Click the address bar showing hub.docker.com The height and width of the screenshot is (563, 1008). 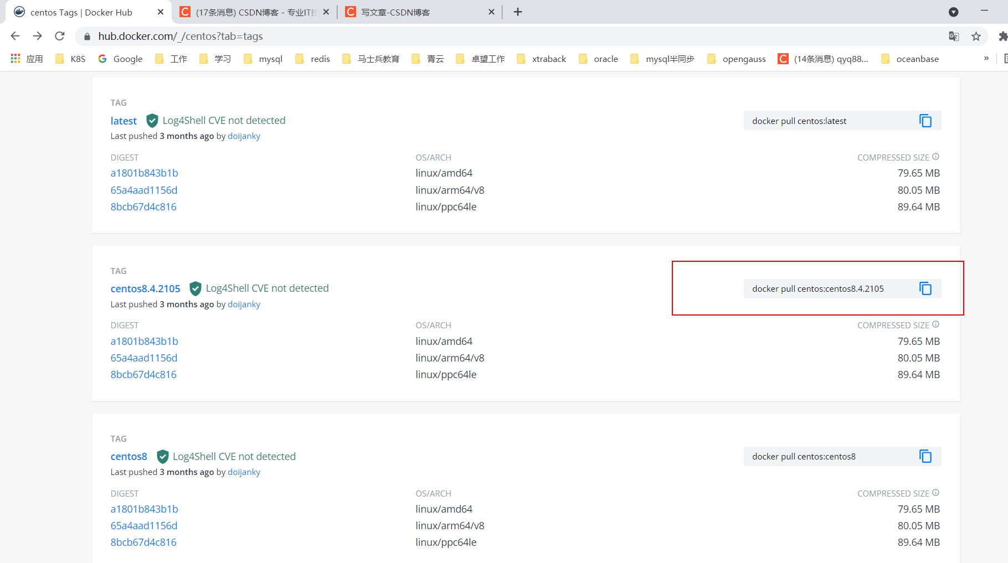(x=180, y=36)
